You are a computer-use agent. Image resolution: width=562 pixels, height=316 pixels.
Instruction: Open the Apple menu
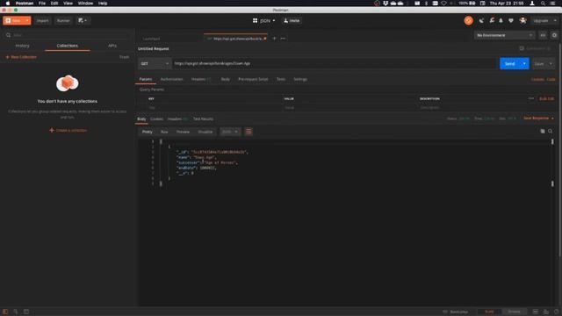(x=8, y=4)
